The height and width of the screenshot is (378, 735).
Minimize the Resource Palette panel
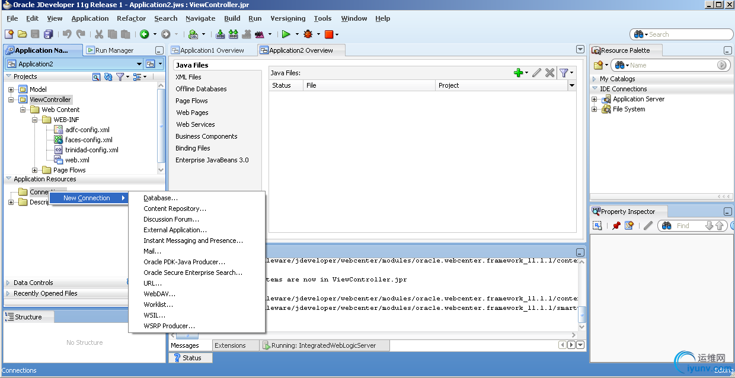[x=728, y=51]
